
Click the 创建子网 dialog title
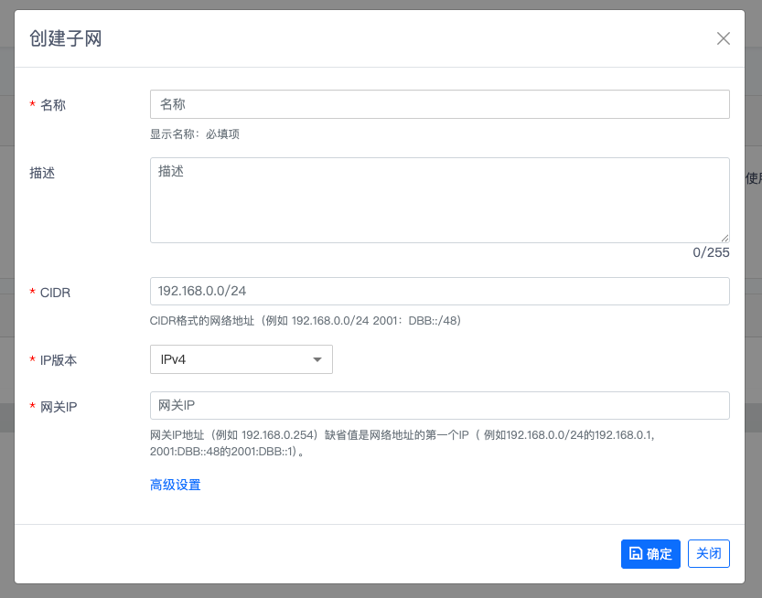pyautogui.click(x=66, y=38)
